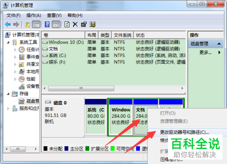Click the Properties toolbar icon
The width and height of the screenshot is (227, 164).
tap(84, 24)
